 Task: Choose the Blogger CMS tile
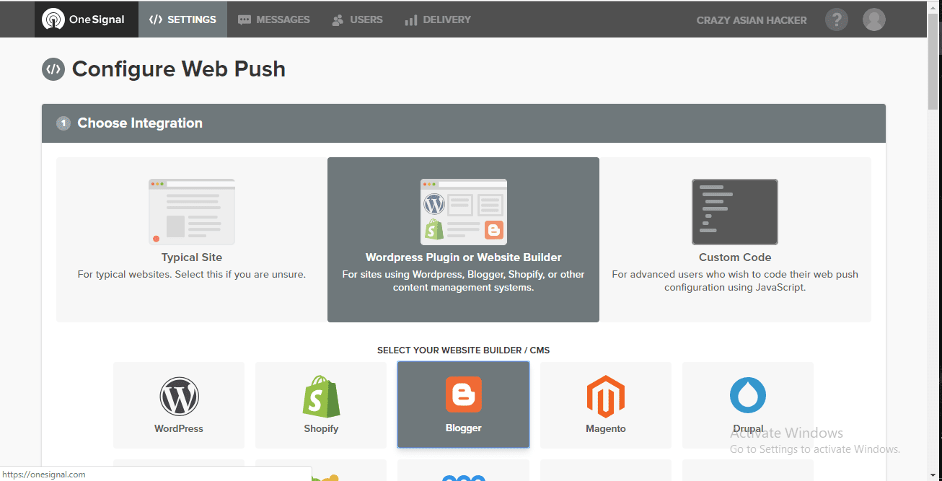pos(464,405)
